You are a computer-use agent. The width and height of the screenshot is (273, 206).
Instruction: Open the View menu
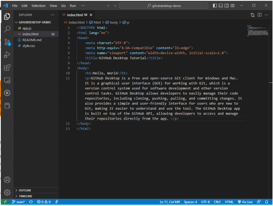coord(53,6)
